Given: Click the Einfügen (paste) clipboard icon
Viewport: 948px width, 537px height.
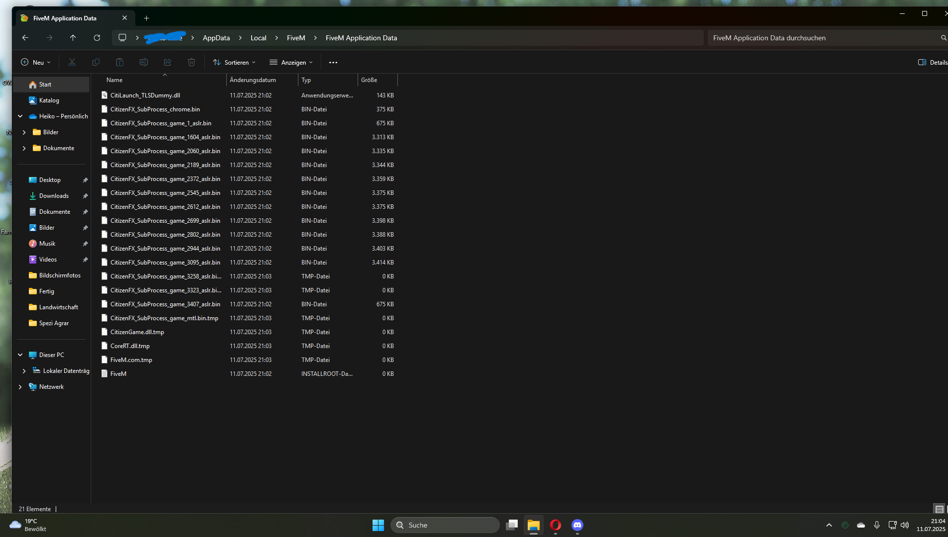Looking at the screenshot, I should 120,62.
